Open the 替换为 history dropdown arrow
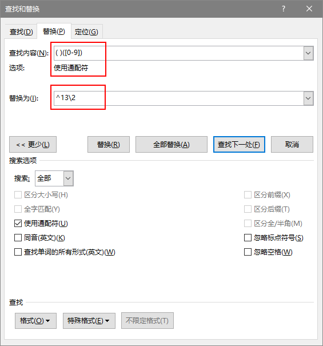 [308, 98]
